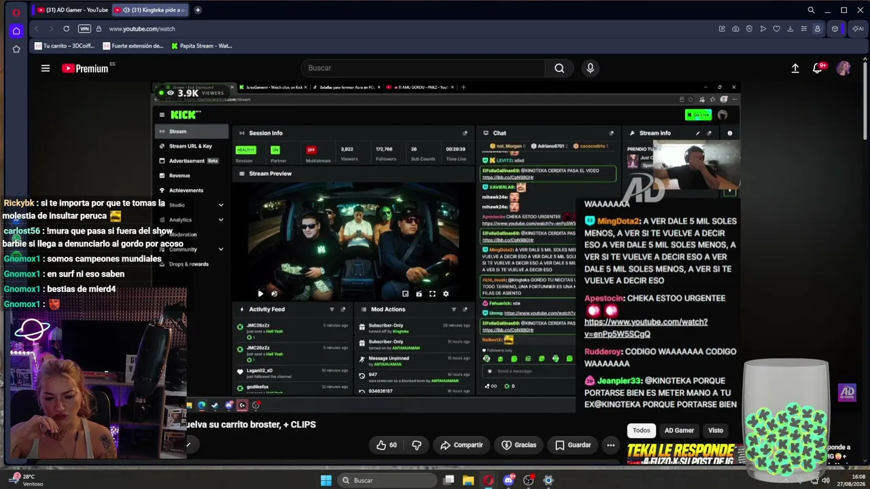The height and width of the screenshot is (489, 870).
Task: Open the Opera main menu
Action: click(x=16, y=11)
